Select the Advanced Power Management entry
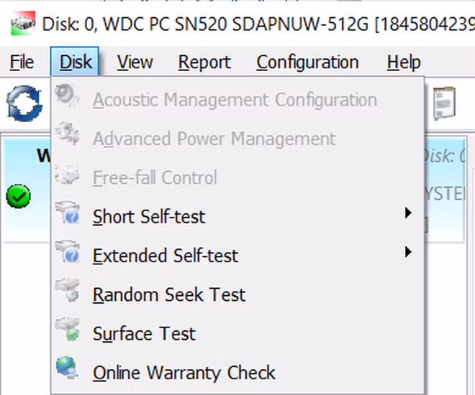Viewport: 475px width, 395px height. pyautogui.click(x=214, y=138)
